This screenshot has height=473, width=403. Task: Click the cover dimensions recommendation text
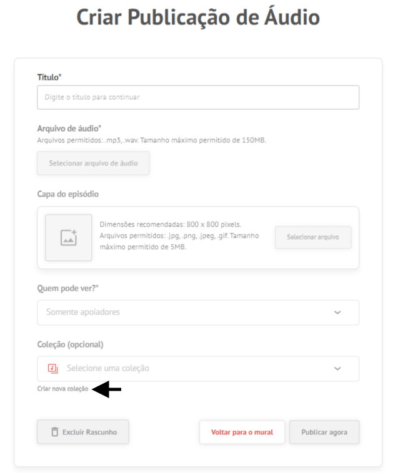pos(171,225)
